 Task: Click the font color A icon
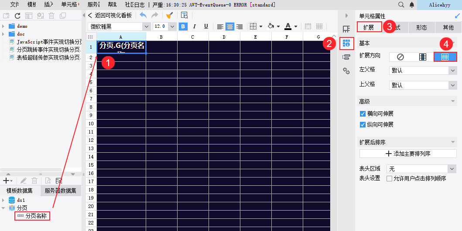coord(288,27)
